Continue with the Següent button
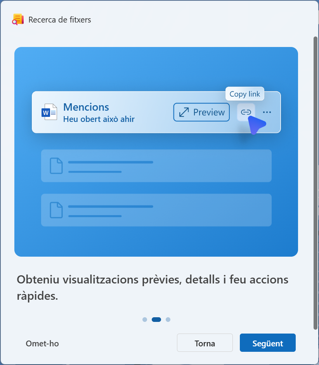This screenshot has width=319, height=365. tap(267, 343)
